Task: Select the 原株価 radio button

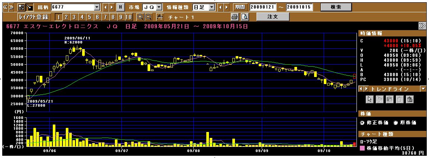Action: tap(395, 123)
